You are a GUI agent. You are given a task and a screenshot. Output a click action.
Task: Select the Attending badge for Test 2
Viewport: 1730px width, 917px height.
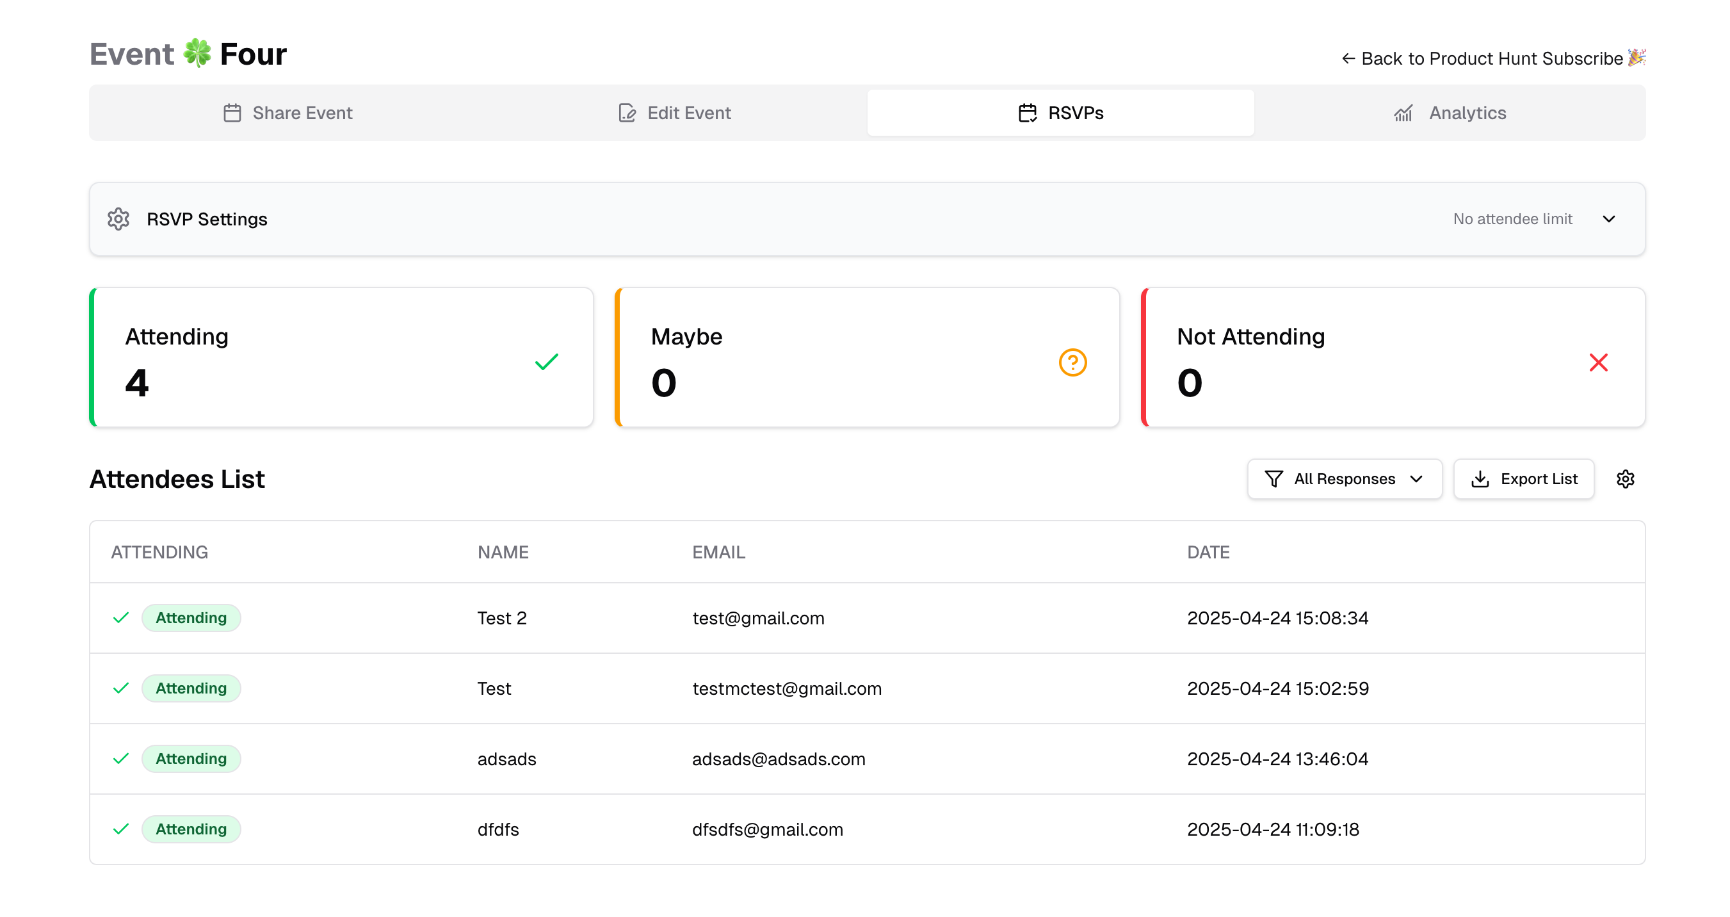coord(191,617)
